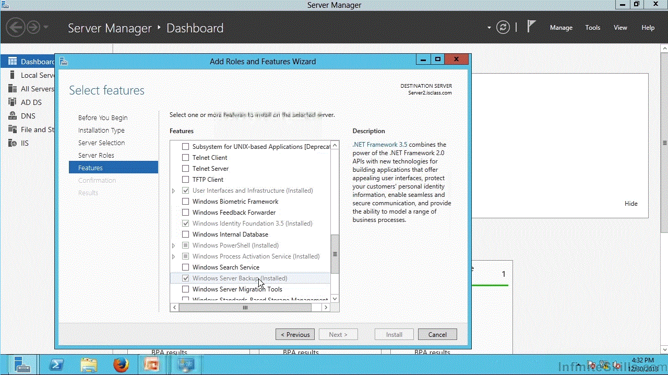Select the Local Server icon in sidebar
This screenshot has height=375, width=668.
pyautogui.click(x=13, y=75)
